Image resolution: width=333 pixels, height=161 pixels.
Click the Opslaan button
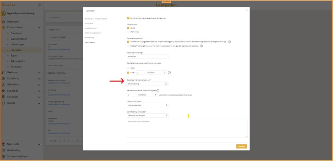(241, 146)
